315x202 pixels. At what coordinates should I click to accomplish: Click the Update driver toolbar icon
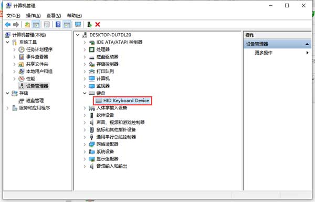tap(89, 25)
